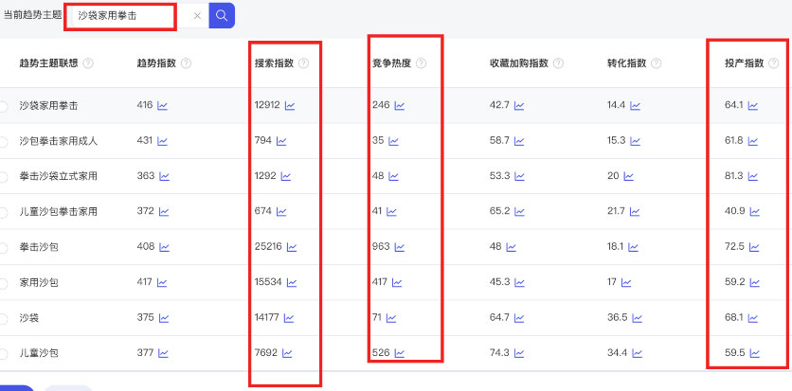Click the 收藏加购指数 column header

pos(519,63)
